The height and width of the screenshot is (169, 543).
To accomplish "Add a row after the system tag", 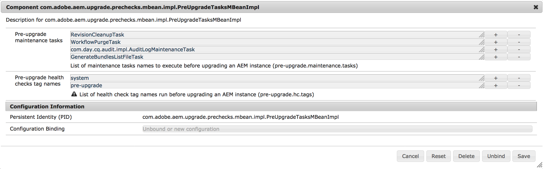I will tap(496, 78).
